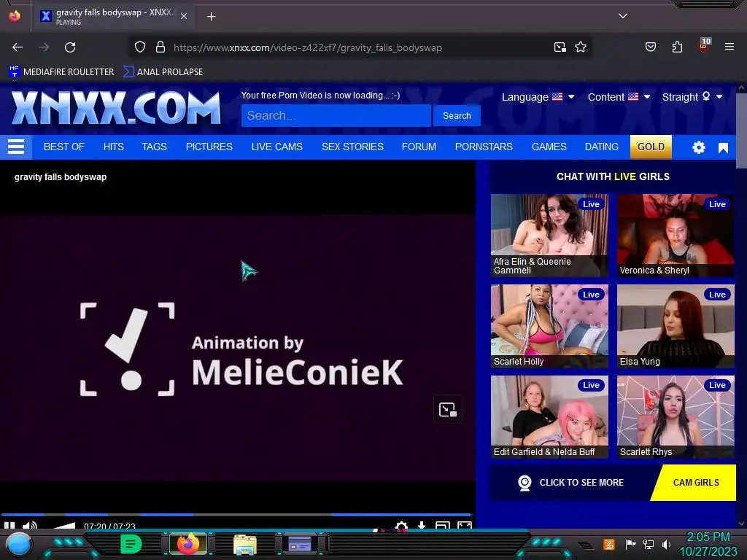List all tabs with the chevron

coord(623,16)
